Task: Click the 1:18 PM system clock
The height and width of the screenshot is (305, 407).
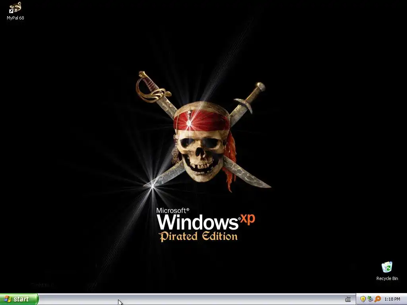Action: click(x=392, y=299)
